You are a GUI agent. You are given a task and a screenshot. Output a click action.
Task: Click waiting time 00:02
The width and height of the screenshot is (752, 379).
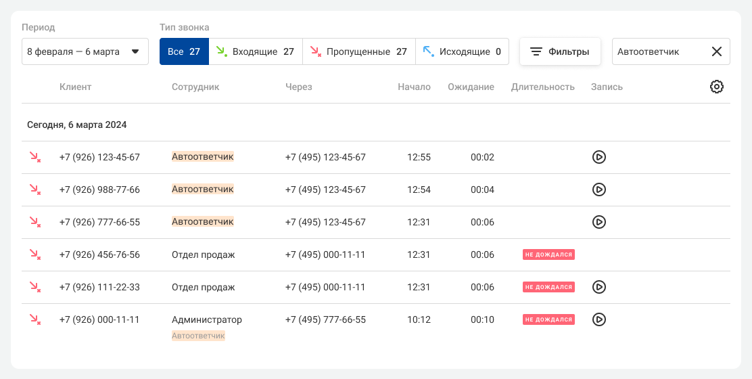(x=482, y=157)
